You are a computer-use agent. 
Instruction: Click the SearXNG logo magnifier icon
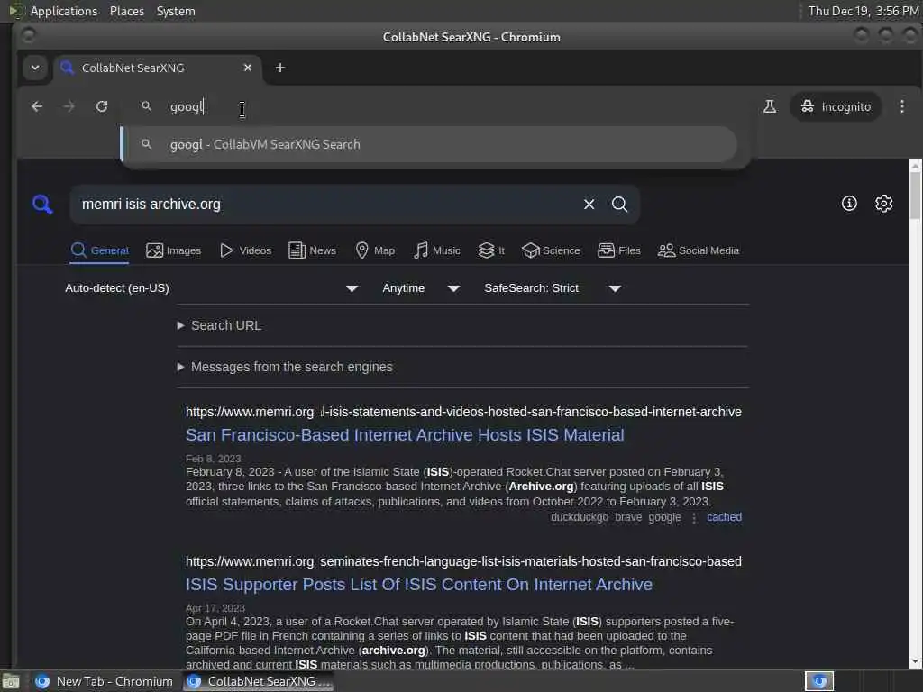42,205
